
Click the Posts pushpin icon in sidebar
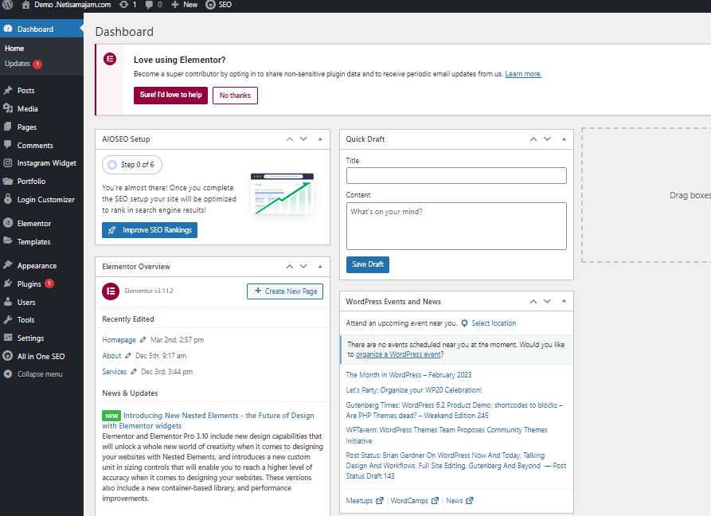8,90
